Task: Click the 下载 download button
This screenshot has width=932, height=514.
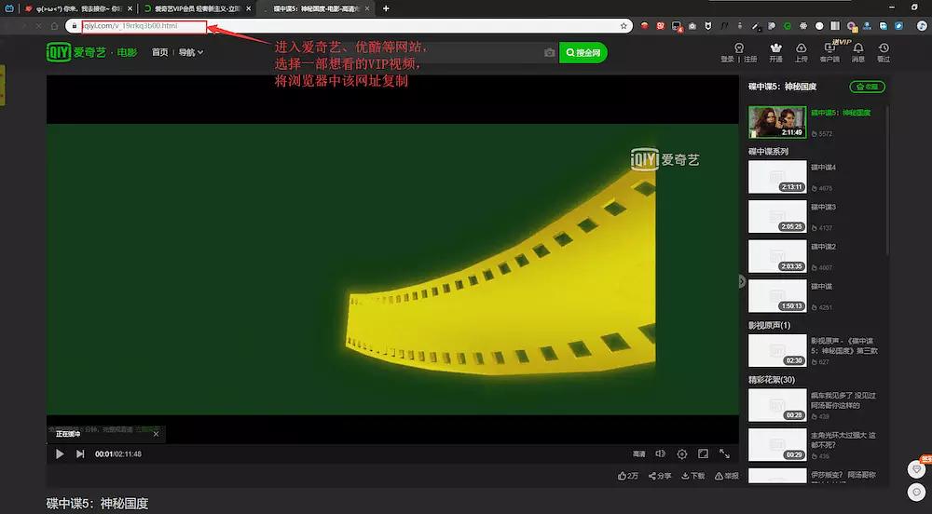Action: point(693,476)
